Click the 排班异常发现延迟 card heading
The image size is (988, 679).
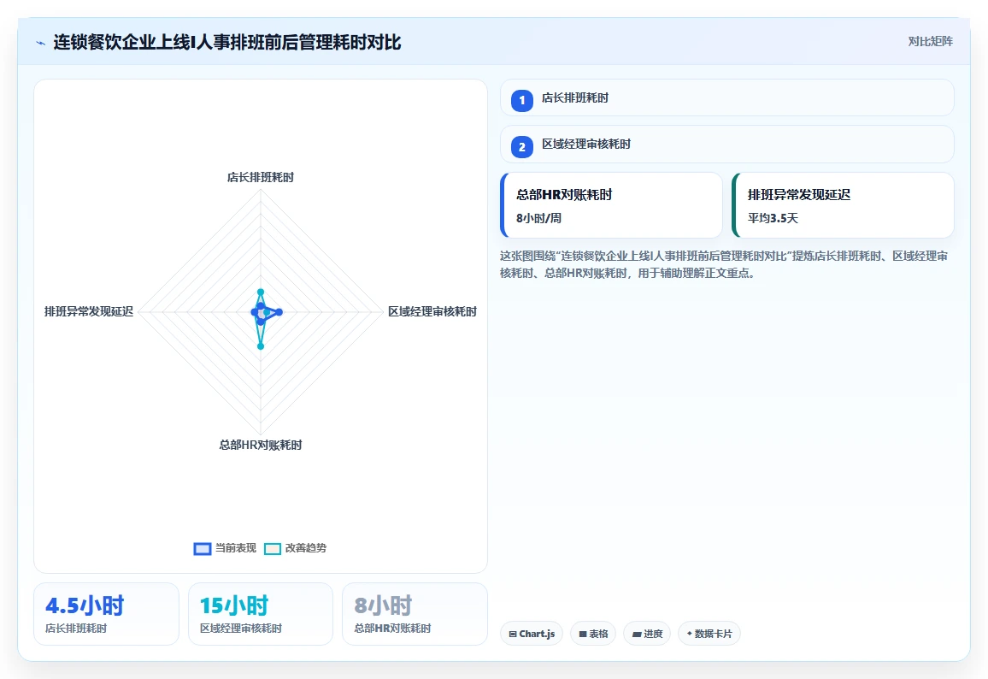pos(799,195)
